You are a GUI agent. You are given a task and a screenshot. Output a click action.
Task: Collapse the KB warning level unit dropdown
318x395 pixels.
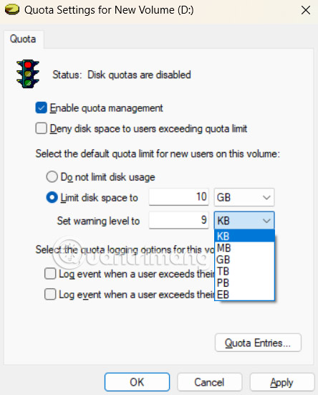pos(244,220)
